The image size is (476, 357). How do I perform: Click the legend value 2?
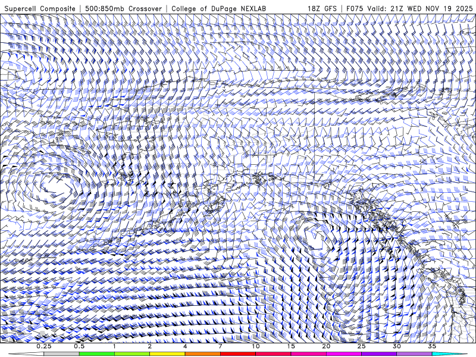[x=150, y=346]
